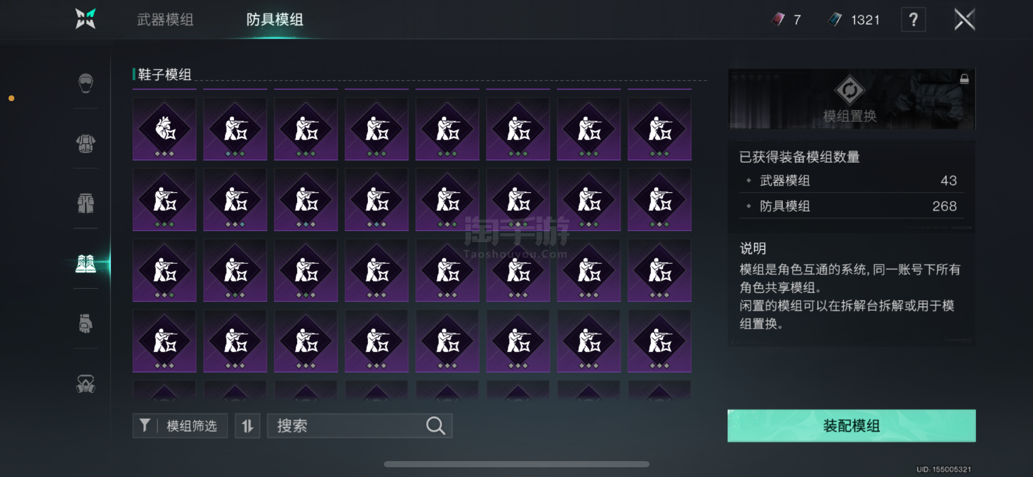Screen dimensions: 1033x477
Task: Click the game logo icon at top left
Action: pyautogui.click(x=86, y=19)
